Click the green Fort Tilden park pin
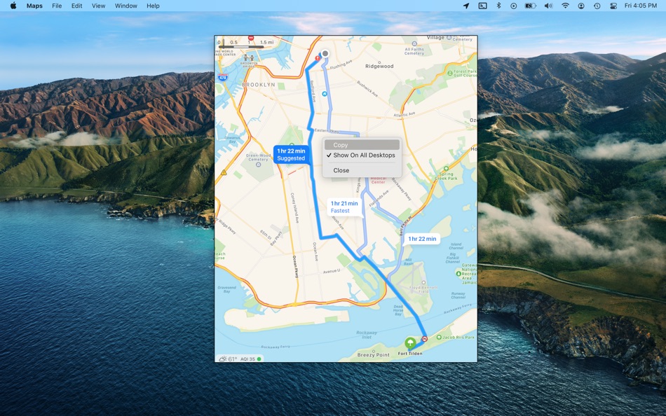Image resolution: width=666 pixels, height=416 pixels. [x=410, y=342]
